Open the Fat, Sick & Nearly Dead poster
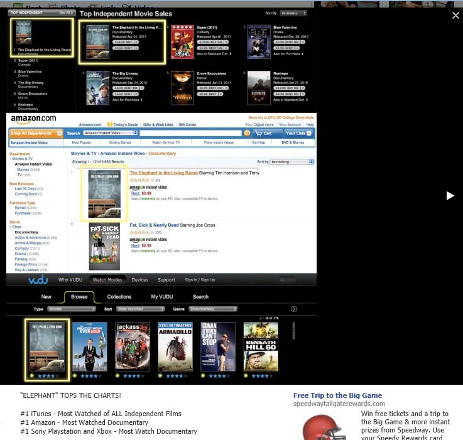Screen dimensions: 463x440 coord(104,247)
